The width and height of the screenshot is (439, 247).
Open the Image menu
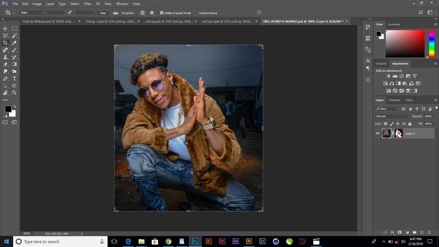point(37,4)
